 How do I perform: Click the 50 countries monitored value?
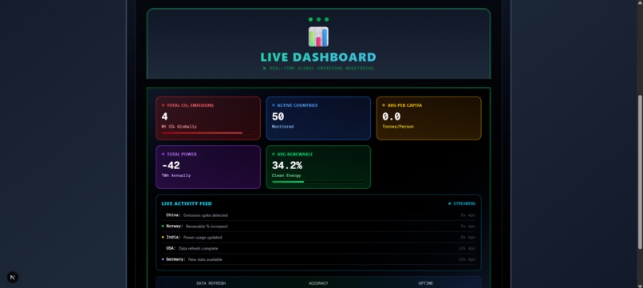click(278, 117)
